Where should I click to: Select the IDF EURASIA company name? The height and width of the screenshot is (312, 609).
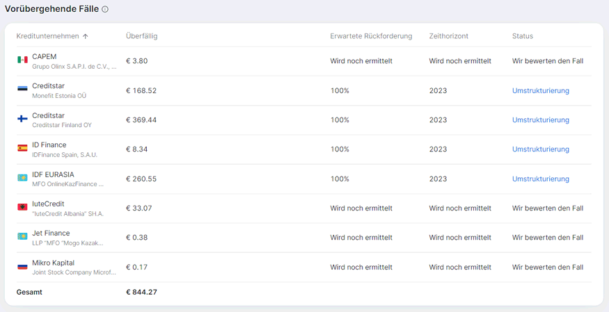pyautogui.click(x=53, y=174)
